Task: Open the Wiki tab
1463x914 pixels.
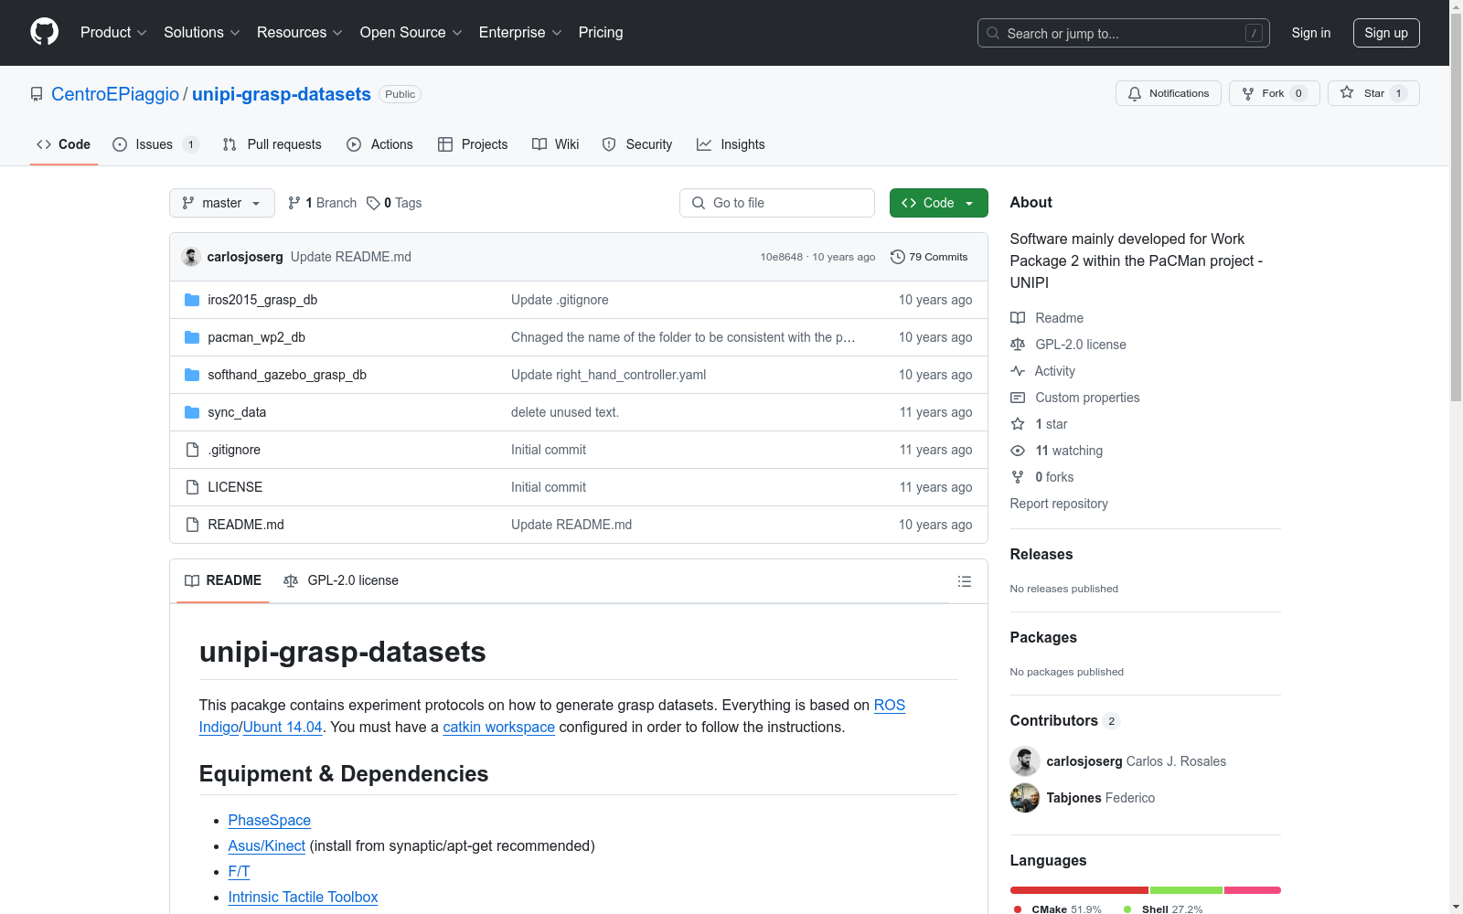Action: pyautogui.click(x=556, y=144)
